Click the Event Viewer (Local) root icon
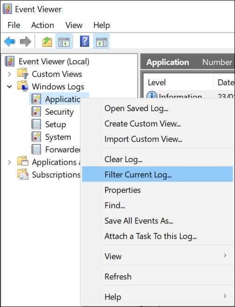This screenshot has height=307, width=235. click(10, 61)
